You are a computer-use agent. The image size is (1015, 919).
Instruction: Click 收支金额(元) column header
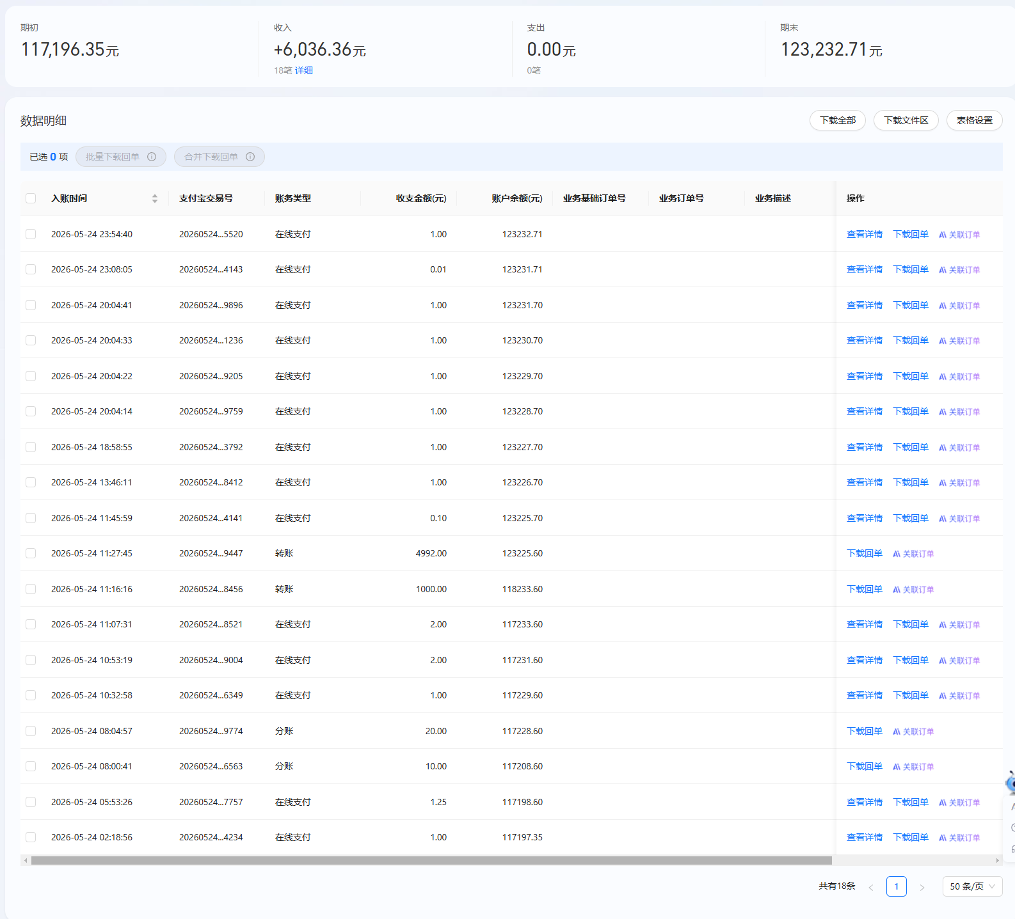click(x=421, y=198)
